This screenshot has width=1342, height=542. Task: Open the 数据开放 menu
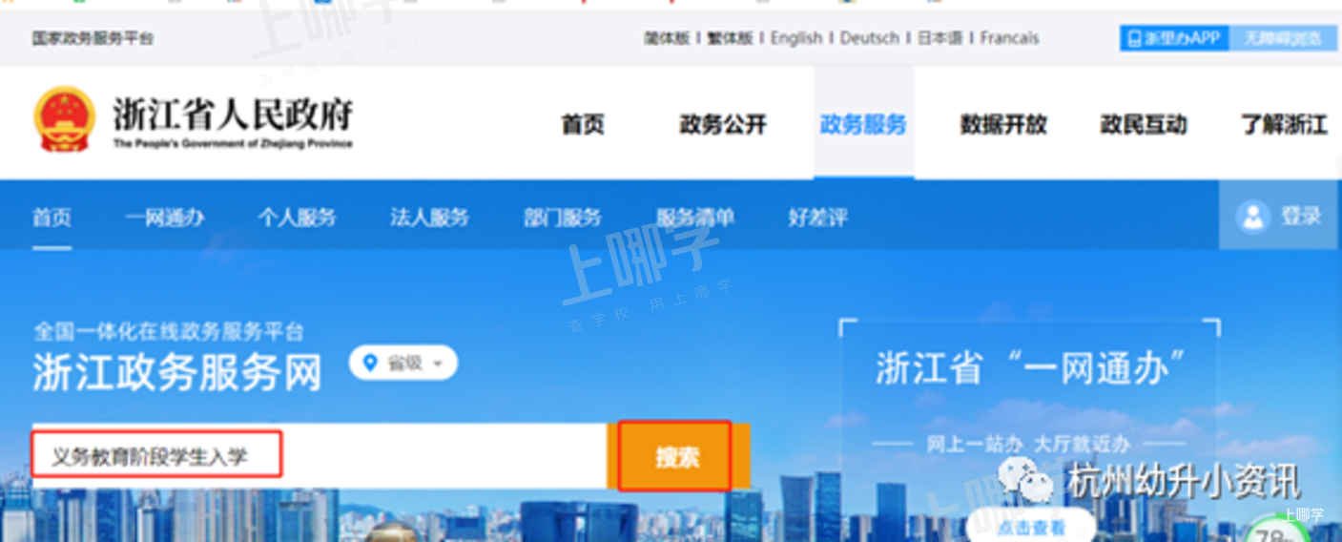(x=1003, y=124)
